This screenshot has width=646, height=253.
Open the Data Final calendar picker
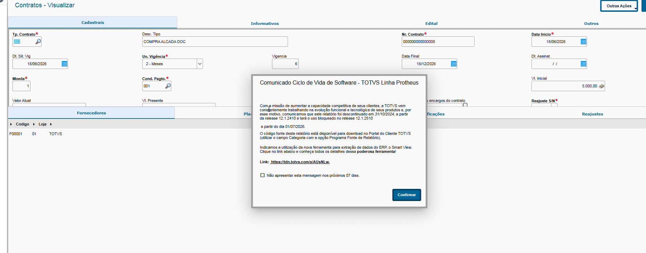pyautogui.click(x=454, y=64)
